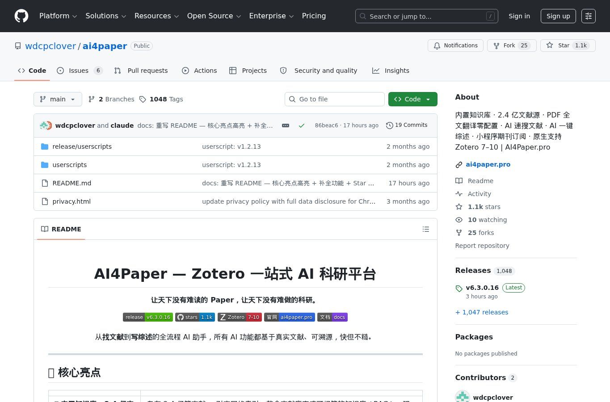View the 1048 Tags list
This screenshot has height=402, width=610.
coord(161,99)
